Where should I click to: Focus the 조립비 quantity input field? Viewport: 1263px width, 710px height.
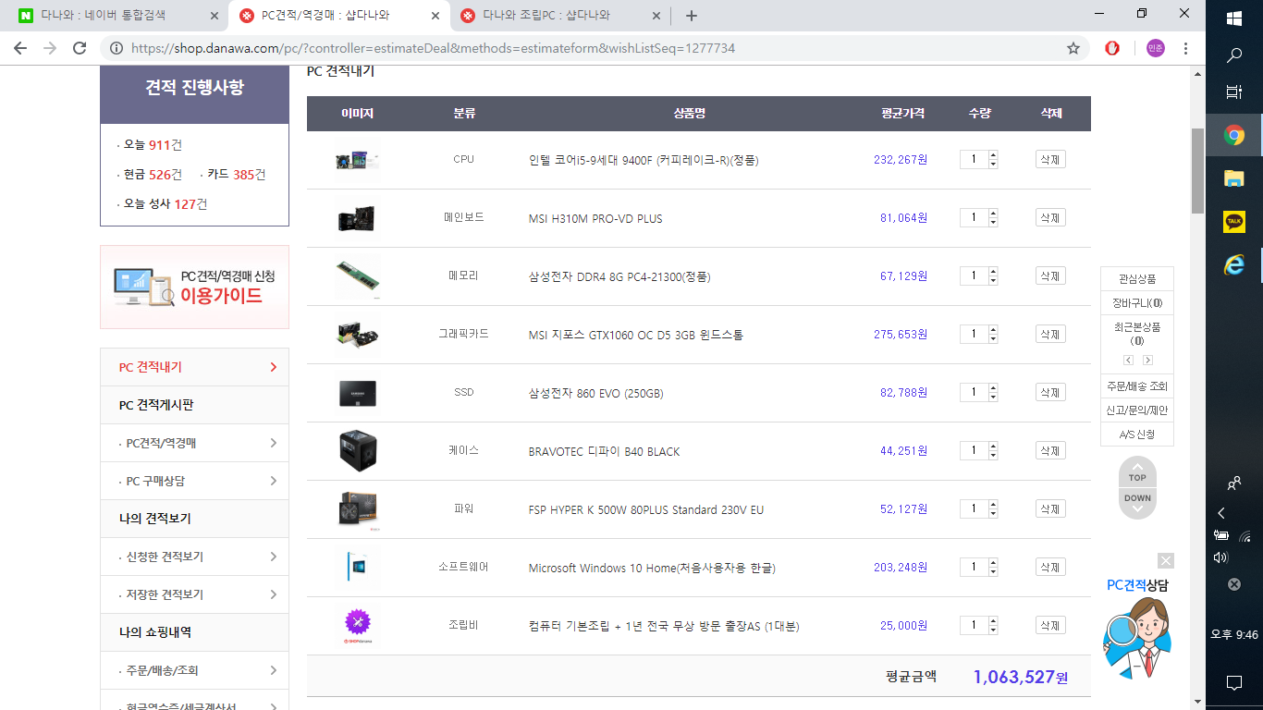[974, 625]
